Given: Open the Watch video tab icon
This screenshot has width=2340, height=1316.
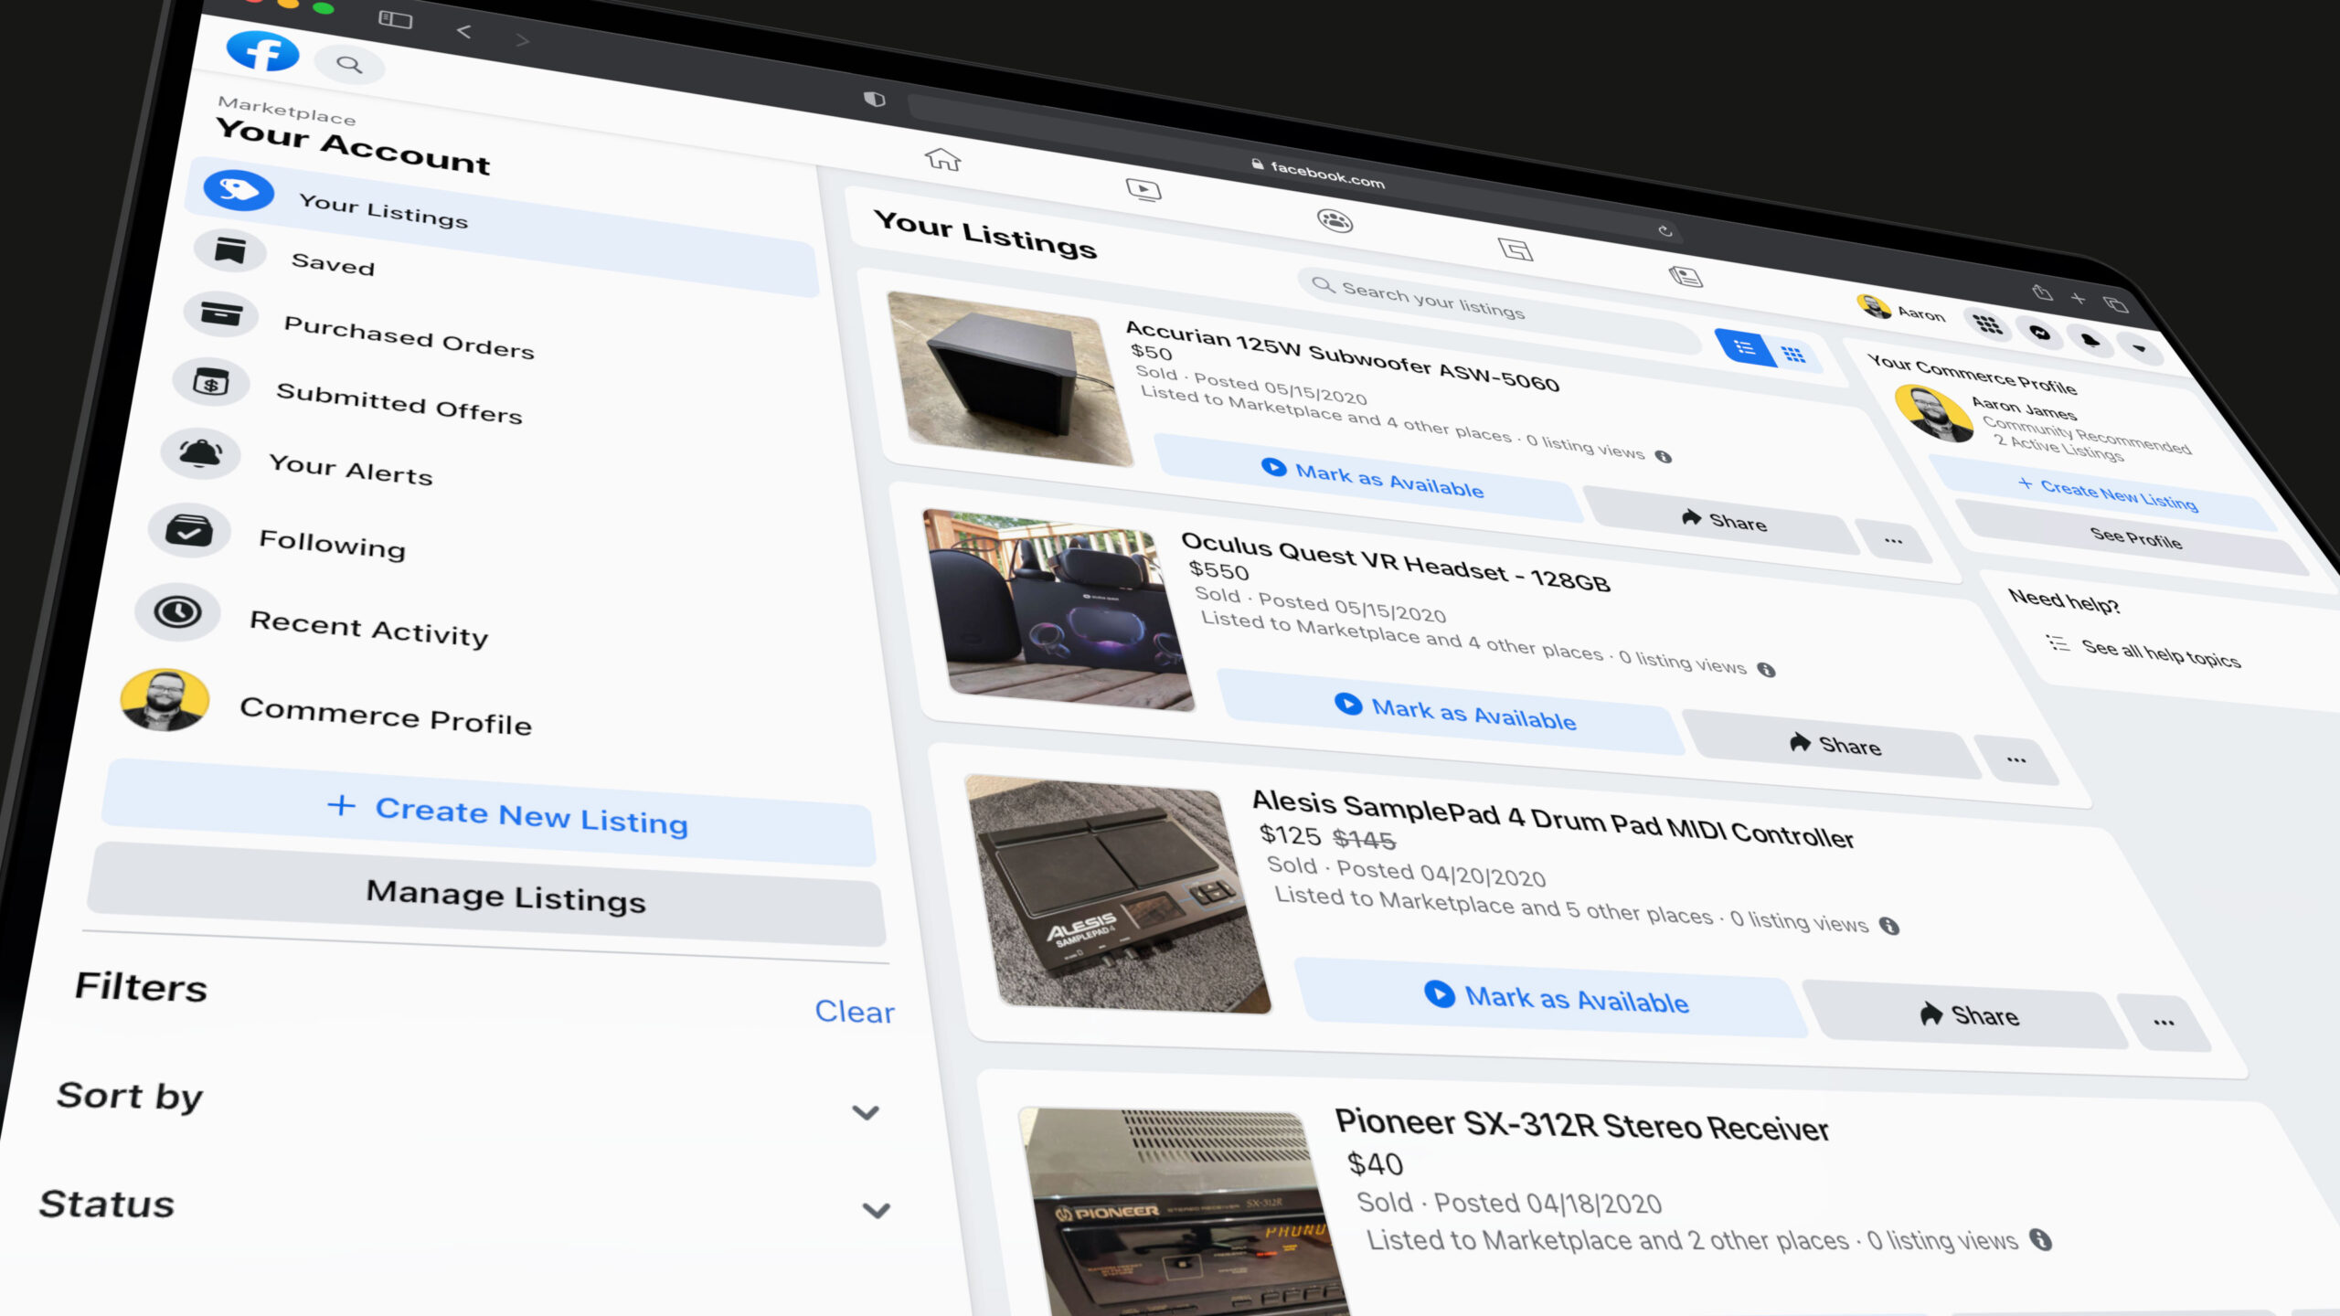Looking at the screenshot, I should 1143,190.
